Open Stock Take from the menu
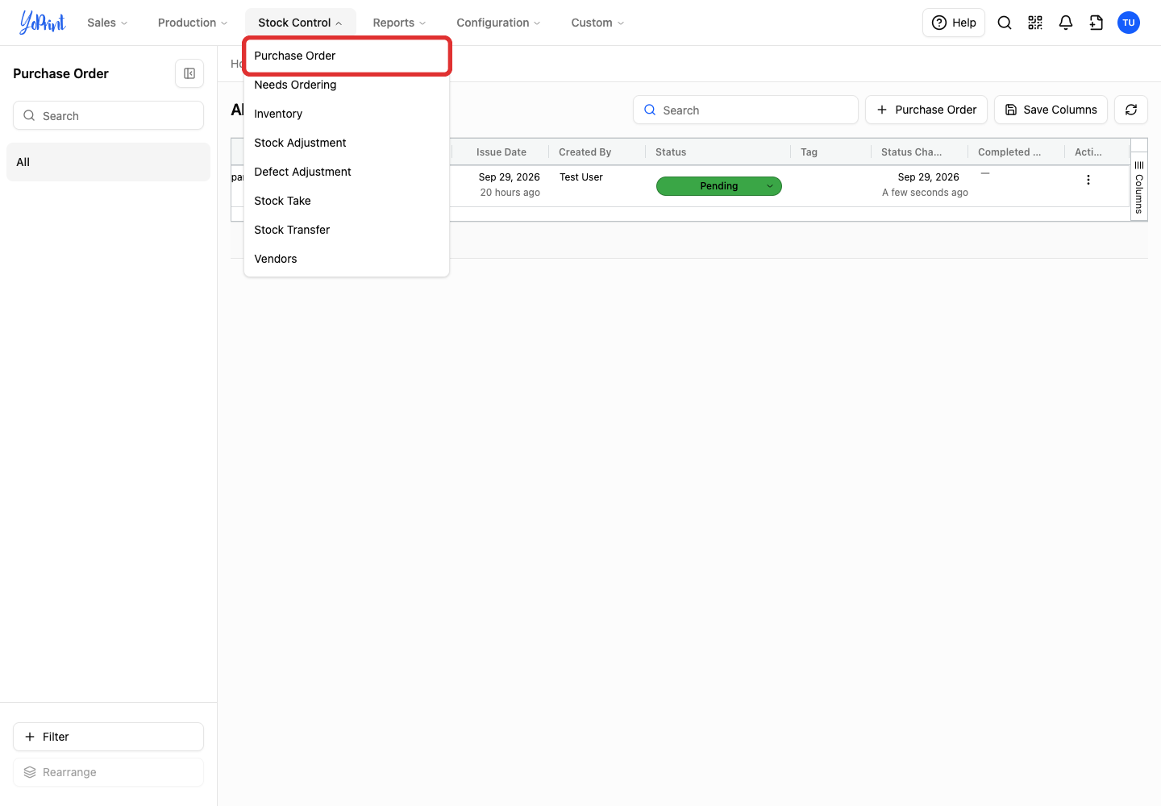This screenshot has width=1161, height=806. [x=347, y=201]
